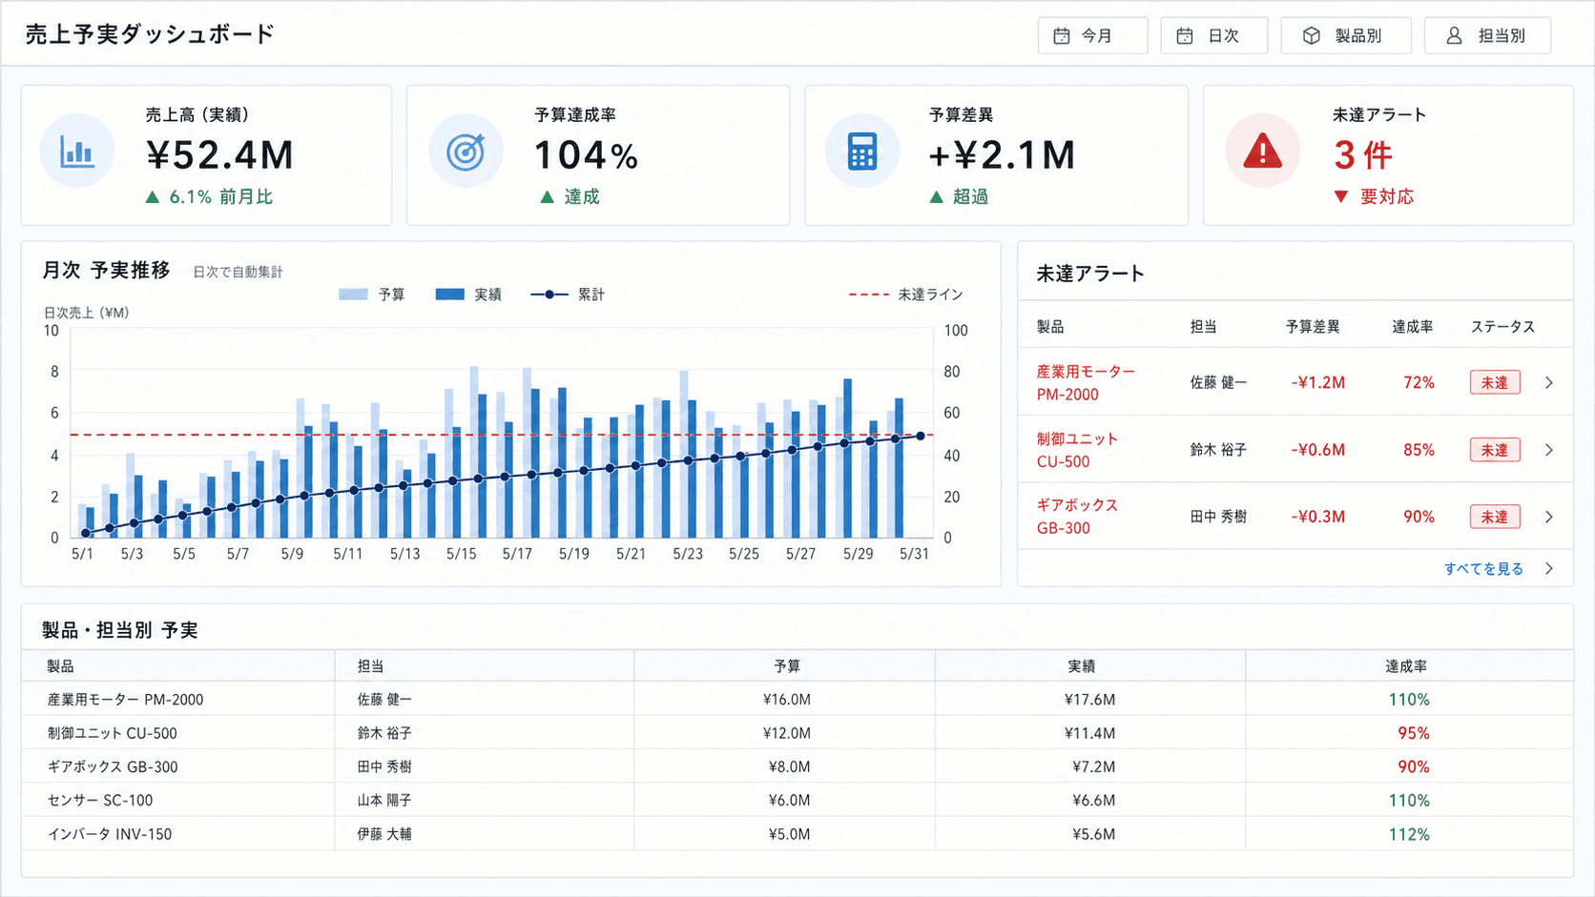Click the 未達ライン red dashed legend swatch
The height and width of the screenshot is (897, 1595).
(869, 295)
